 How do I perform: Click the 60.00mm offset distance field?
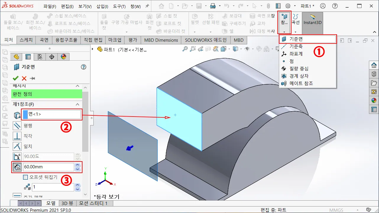point(48,167)
